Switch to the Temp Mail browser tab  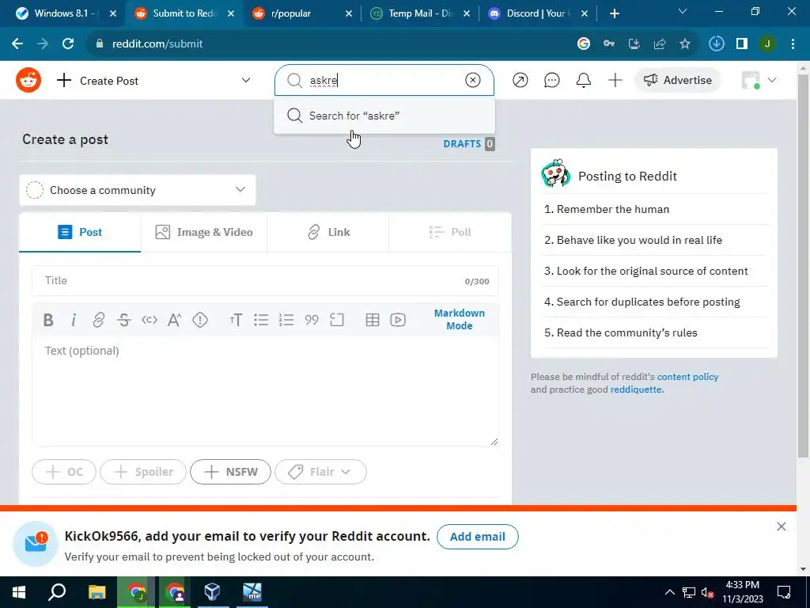point(421,13)
